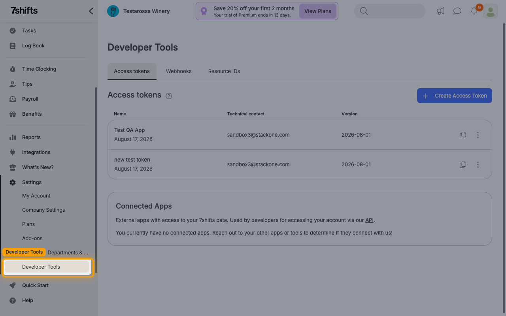Screen dimensions: 506x316
Task: Switch to the Webhooks tab
Action: (179, 71)
